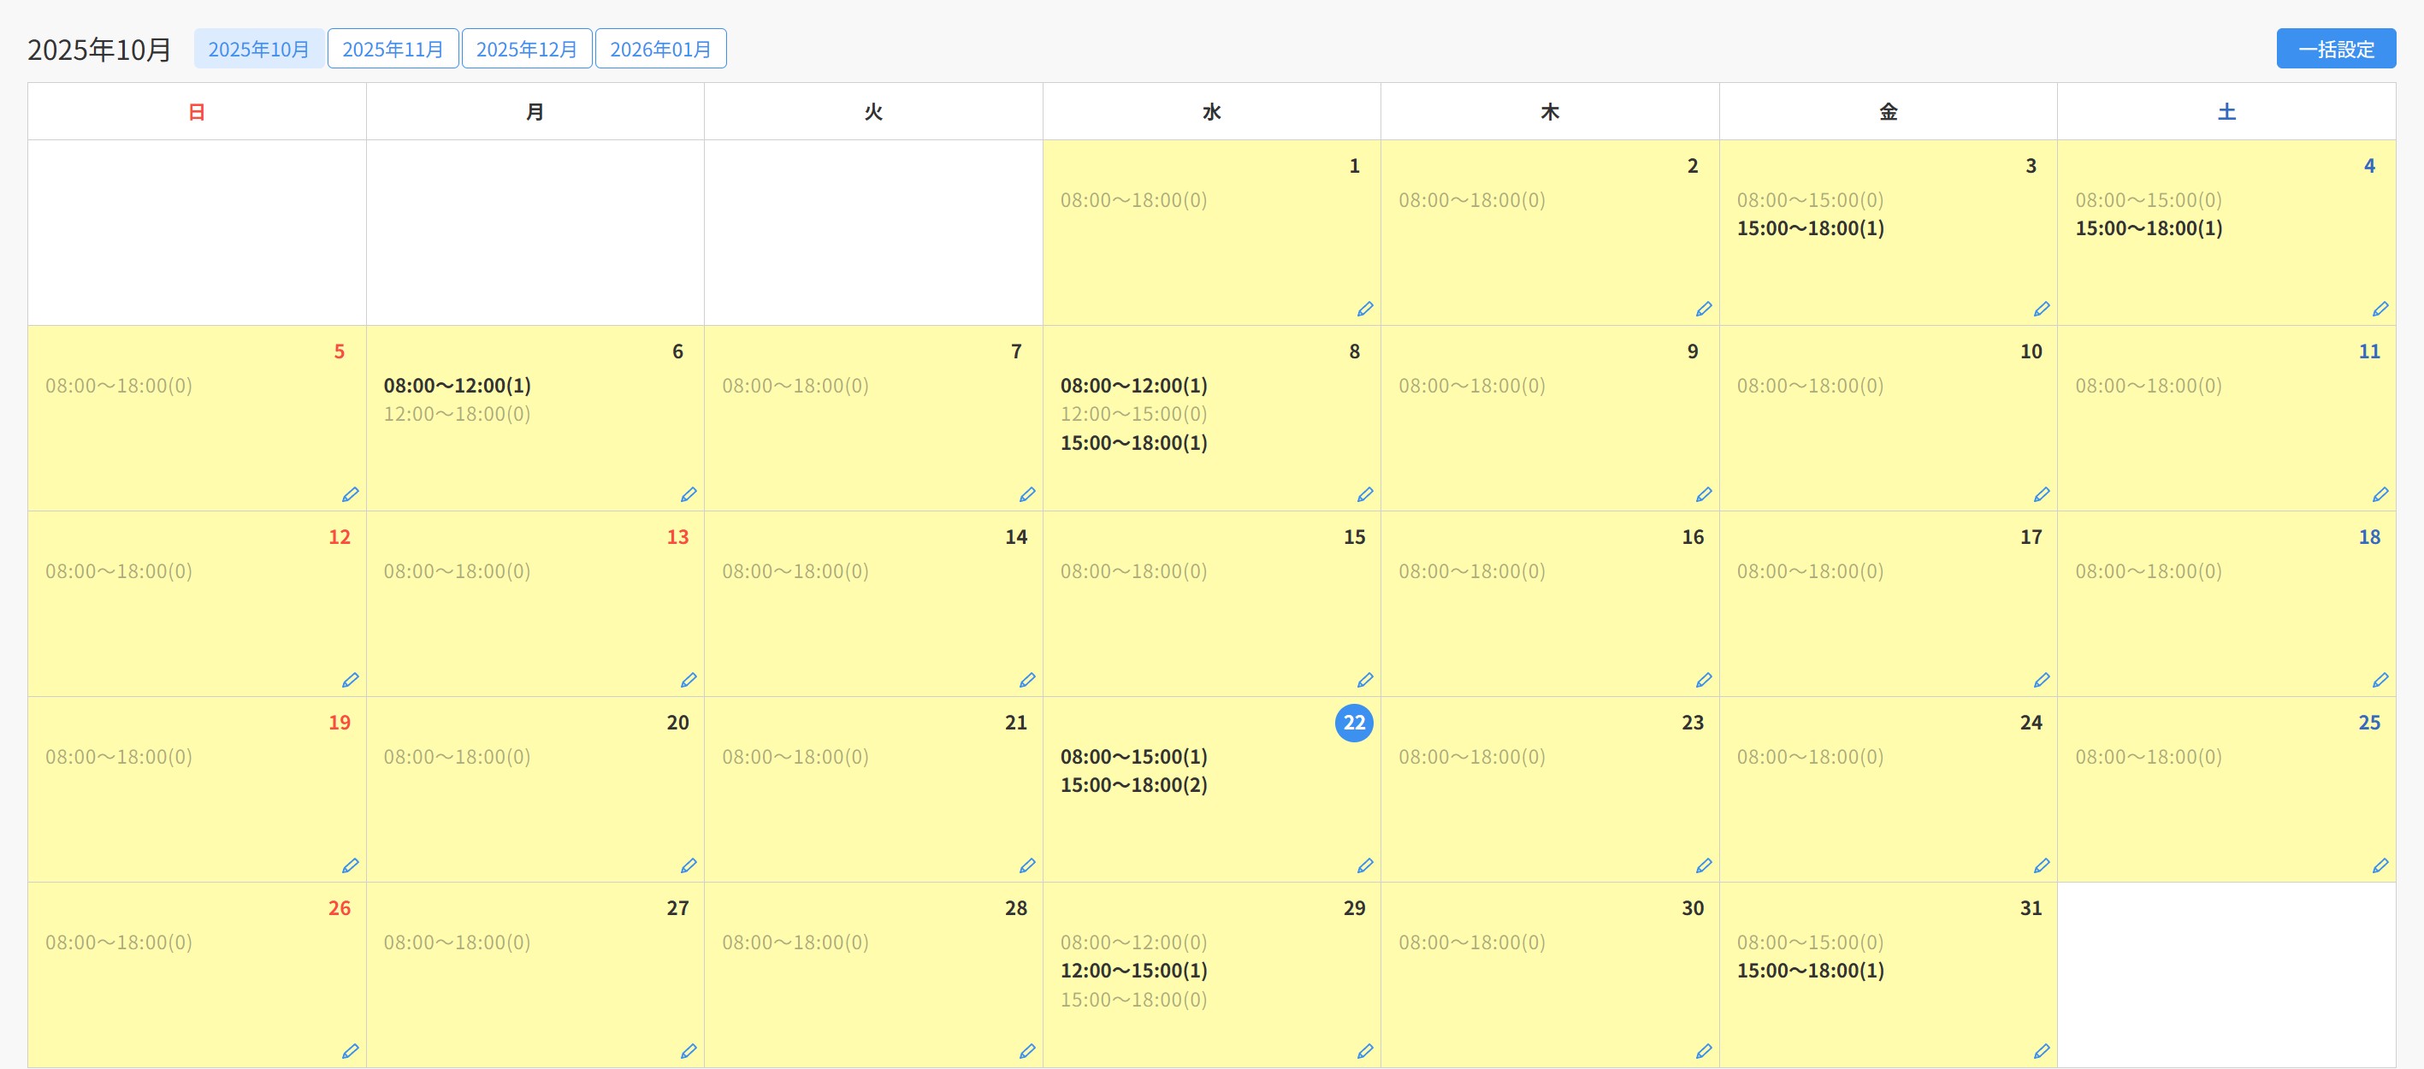
Task: Select the 2026年01月 month tab
Action: point(659,49)
